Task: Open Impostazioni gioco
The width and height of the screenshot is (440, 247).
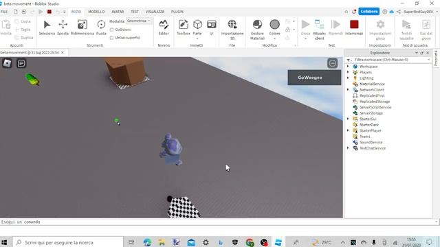Action: coord(380,30)
